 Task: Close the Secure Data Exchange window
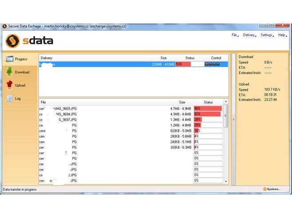(x=282, y=25)
